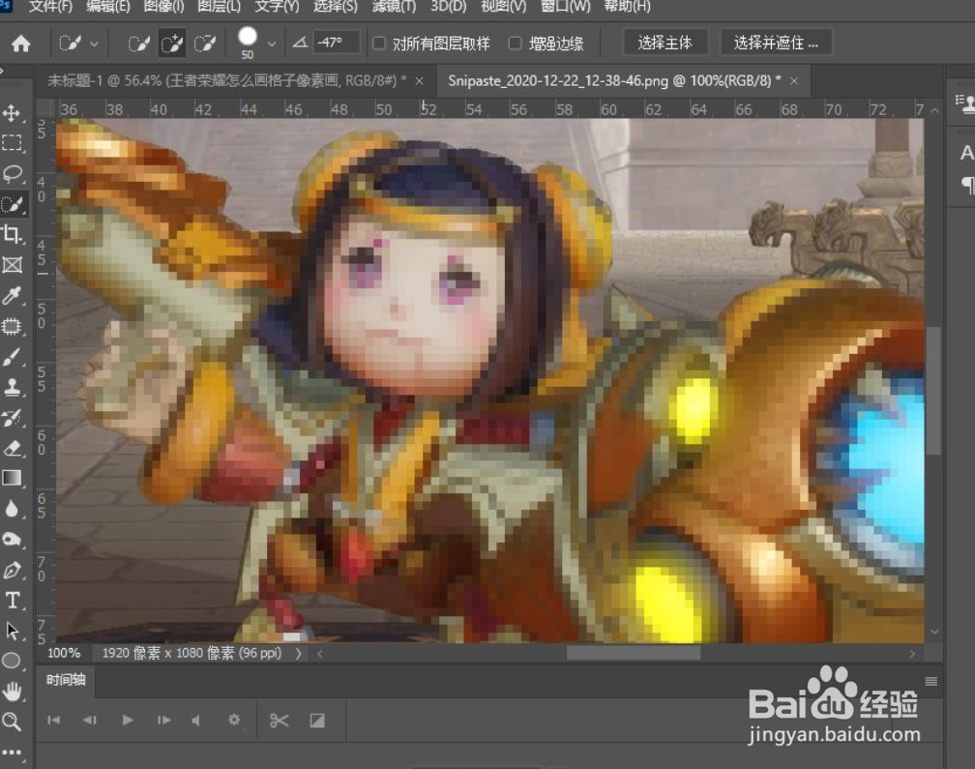
Task: Select the Path Selection tool
Action: 12,631
